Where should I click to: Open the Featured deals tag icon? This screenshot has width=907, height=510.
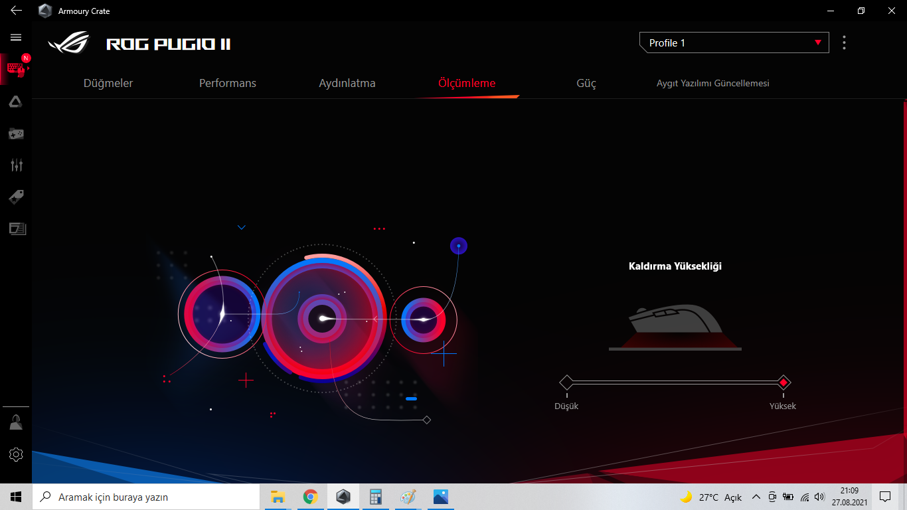click(x=16, y=197)
